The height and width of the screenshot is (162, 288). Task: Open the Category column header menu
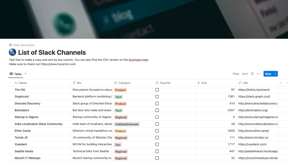pyautogui.click(x=133, y=83)
